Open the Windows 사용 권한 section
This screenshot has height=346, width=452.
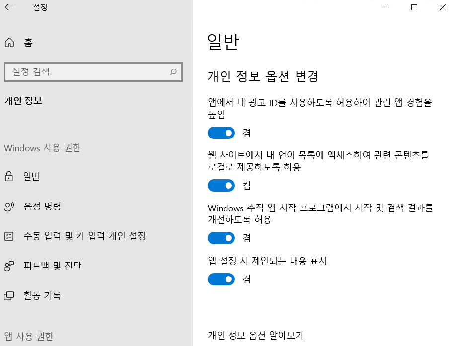(42, 148)
